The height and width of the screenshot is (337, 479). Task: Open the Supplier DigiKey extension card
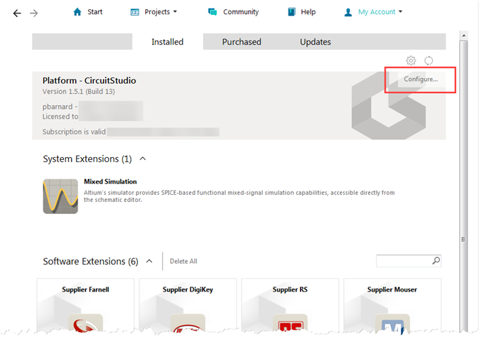click(x=188, y=304)
